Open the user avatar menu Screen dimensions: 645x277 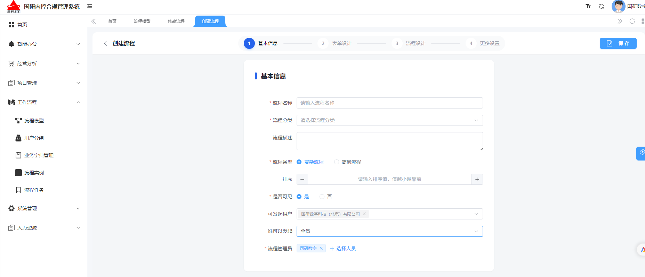(x=618, y=6)
